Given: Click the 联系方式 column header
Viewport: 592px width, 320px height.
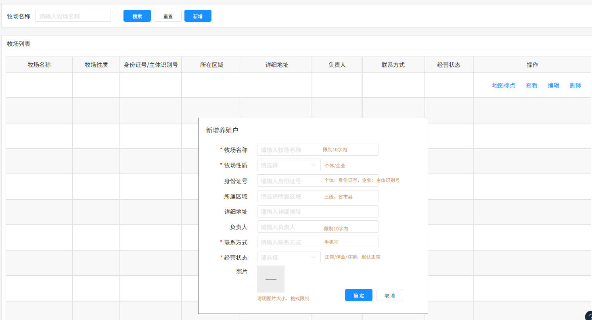Looking at the screenshot, I should (x=393, y=65).
